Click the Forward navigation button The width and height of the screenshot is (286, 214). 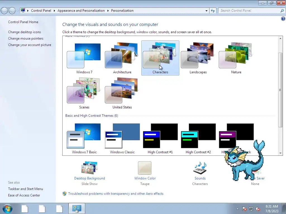pos(12,11)
